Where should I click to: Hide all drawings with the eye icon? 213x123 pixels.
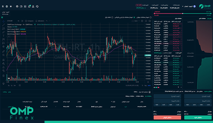[x=4, y=71]
